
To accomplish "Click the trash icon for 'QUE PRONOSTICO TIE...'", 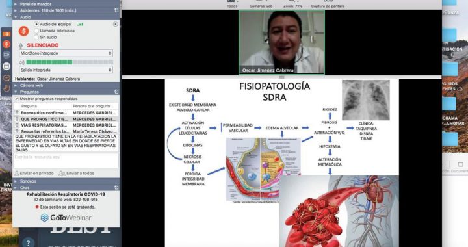I will (17, 119).
